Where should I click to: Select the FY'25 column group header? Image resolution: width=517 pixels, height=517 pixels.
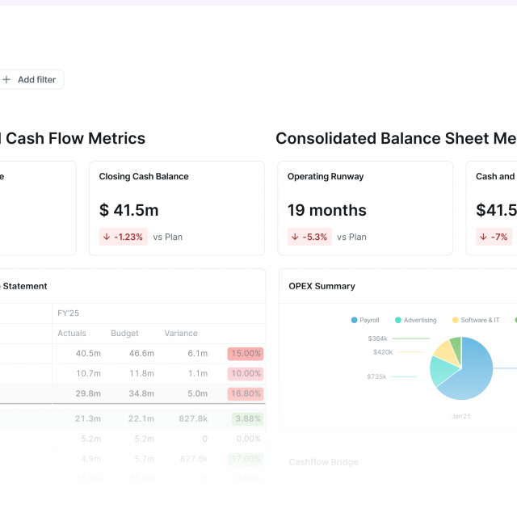tap(69, 313)
